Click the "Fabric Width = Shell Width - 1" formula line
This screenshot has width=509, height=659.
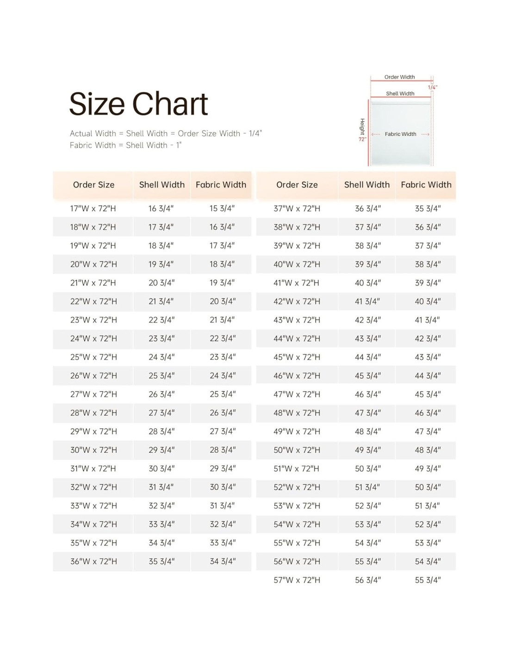[125, 145]
